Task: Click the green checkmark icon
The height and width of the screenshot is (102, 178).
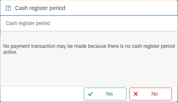Action: [x=90, y=94]
